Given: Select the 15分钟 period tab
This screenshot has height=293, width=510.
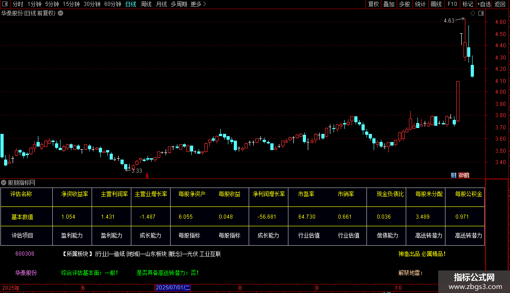Looking at the screenshot, I should (71, 4).
